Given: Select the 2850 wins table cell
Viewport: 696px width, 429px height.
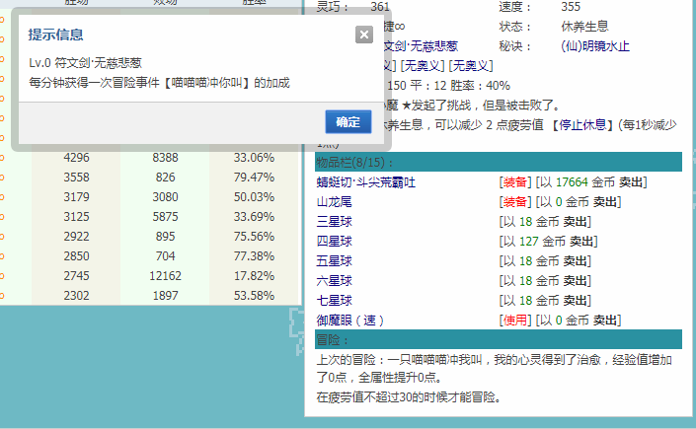Looking at the screenshot, I should (76, 256).
